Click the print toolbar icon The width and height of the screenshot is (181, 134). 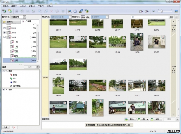click(x=17, y=11)
